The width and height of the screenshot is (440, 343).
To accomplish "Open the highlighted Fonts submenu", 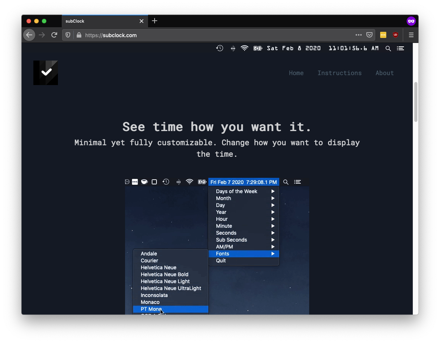I will (x=244, y=254).
